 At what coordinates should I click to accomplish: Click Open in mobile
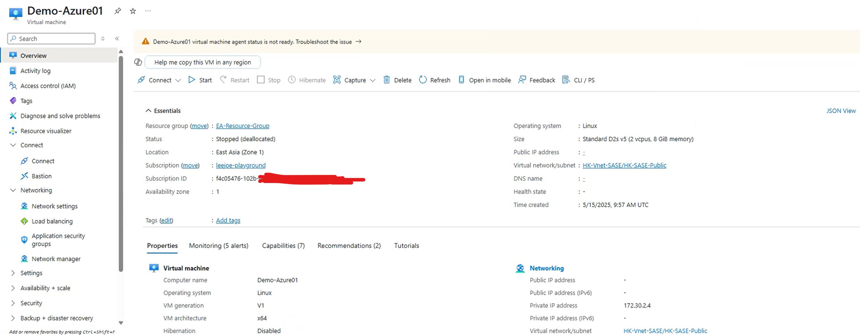(x=484, y=80)
